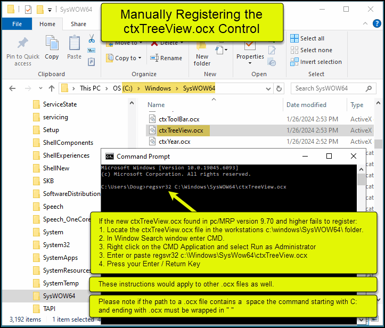Screen dimensions: 385x328
Task: Open address bar history dropdown
Action: (x=268, y=88)
